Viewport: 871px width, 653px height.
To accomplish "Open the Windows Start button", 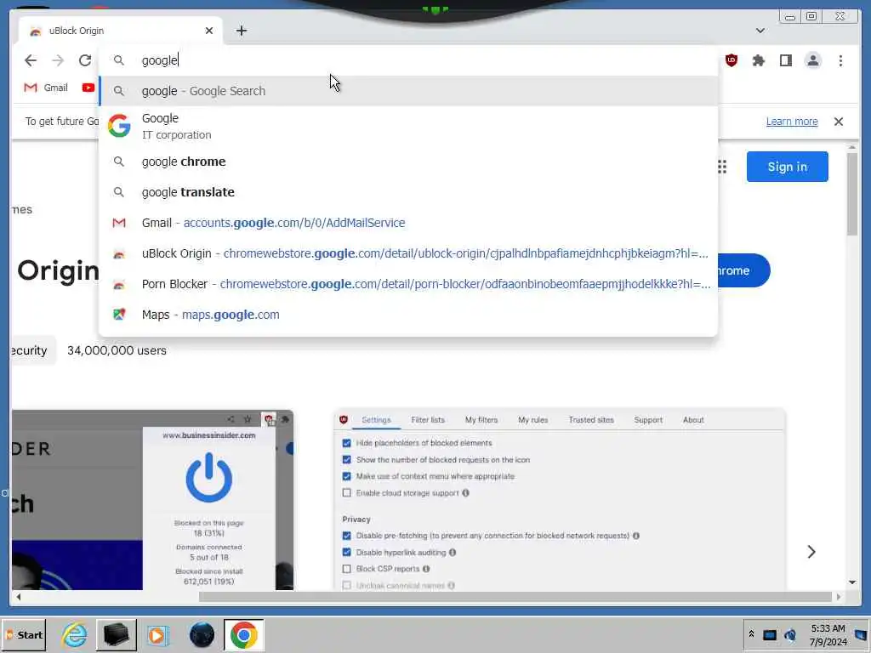I will coord(24,634).
